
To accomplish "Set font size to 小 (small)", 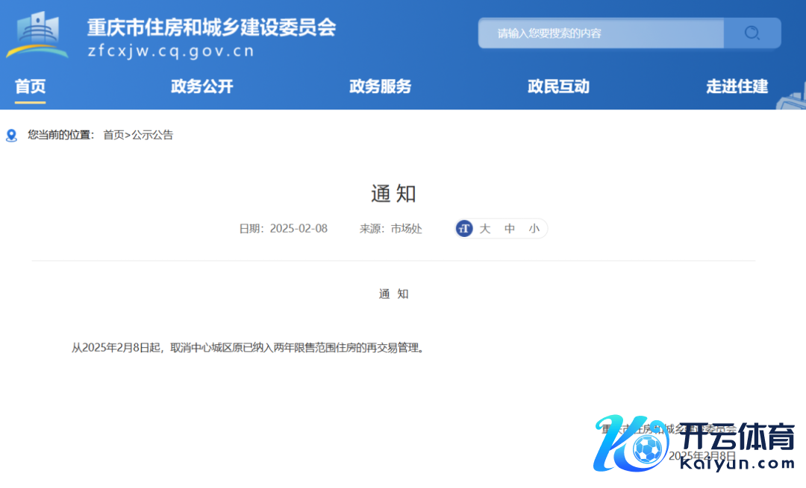I will coord(534,229).
